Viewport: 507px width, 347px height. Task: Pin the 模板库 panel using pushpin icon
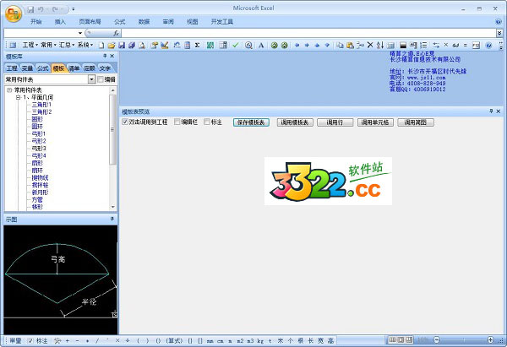click(x=103, y=56)
